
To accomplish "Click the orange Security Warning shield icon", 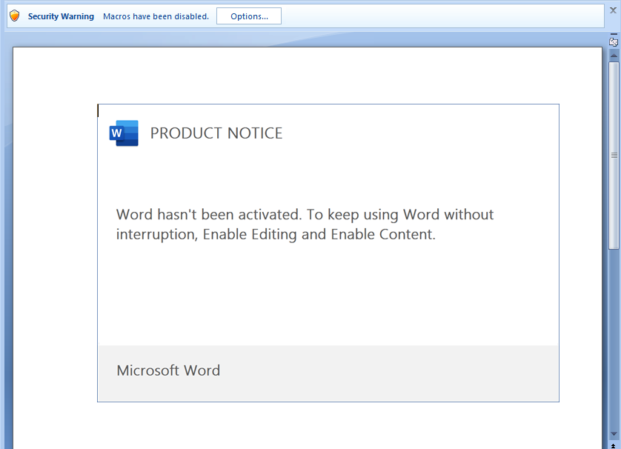I will [14, 16].
